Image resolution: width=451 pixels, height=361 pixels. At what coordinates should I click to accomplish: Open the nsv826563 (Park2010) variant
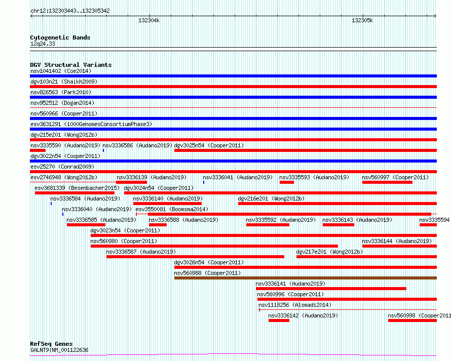[61, 92]
